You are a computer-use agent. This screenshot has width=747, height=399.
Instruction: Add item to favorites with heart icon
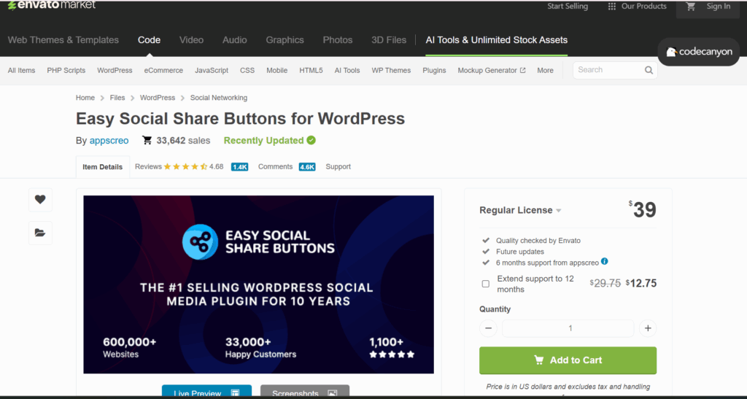(41, 200)
